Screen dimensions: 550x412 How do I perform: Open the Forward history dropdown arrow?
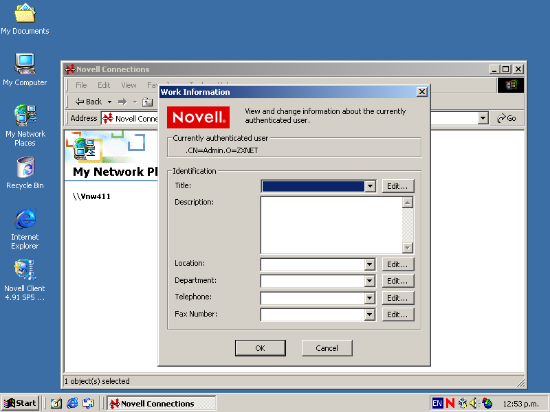pyautogui.click(x=135, y=102)
